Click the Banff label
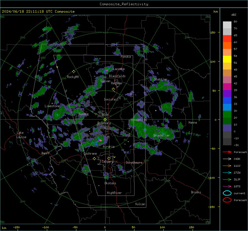The width and height of the screenshot is (248, 231). 45,153
